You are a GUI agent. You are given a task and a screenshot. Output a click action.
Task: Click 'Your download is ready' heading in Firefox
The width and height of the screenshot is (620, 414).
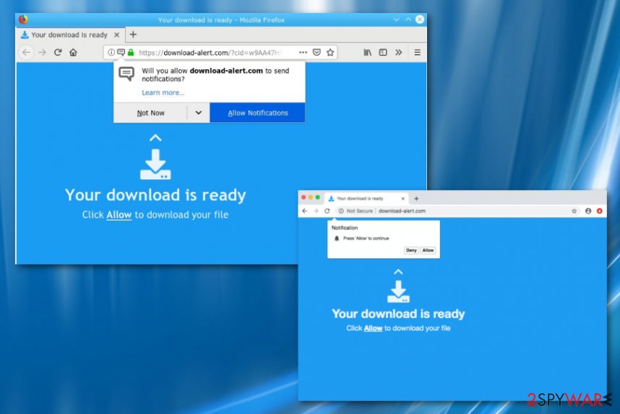[x=155, y=195]
